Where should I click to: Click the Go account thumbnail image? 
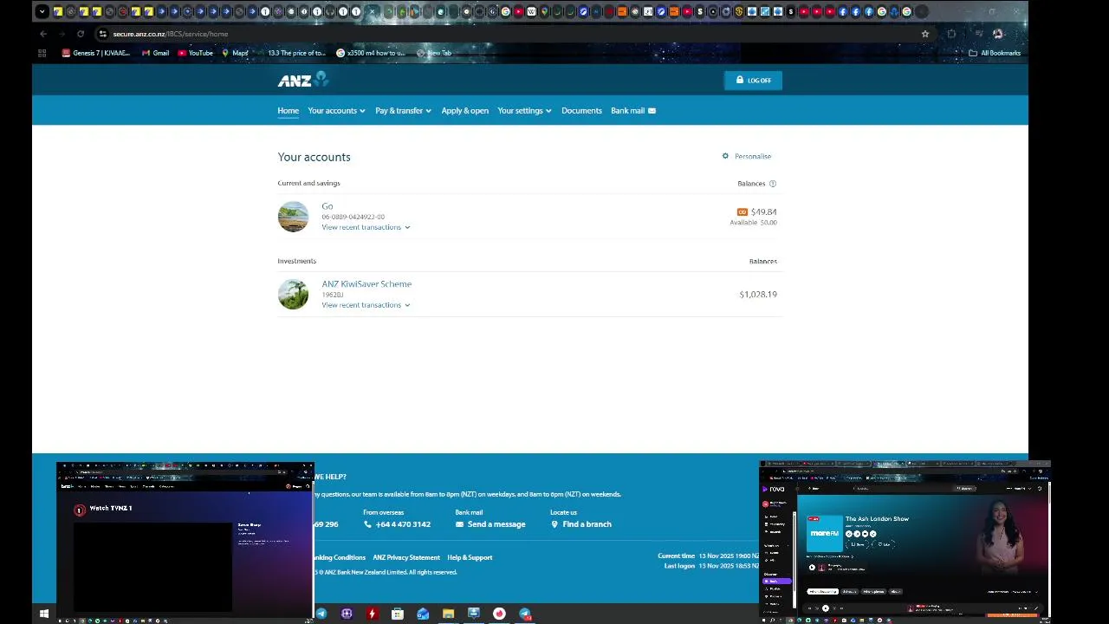[293, 217]
